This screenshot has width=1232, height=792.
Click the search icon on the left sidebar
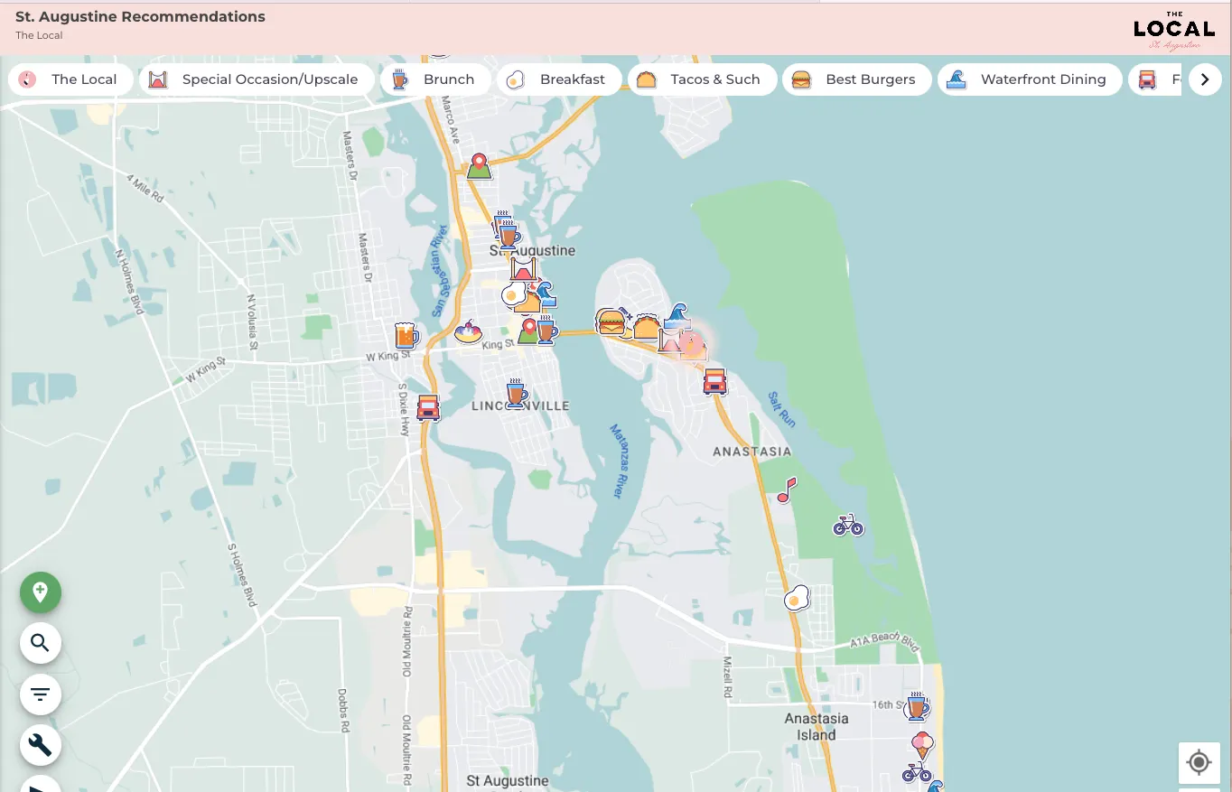point(40,643)
